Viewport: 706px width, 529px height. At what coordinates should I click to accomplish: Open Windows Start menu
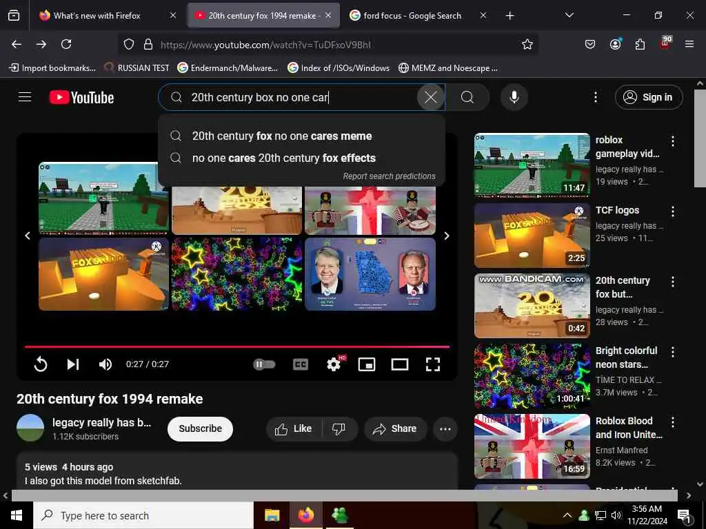[x=17, y=515]
